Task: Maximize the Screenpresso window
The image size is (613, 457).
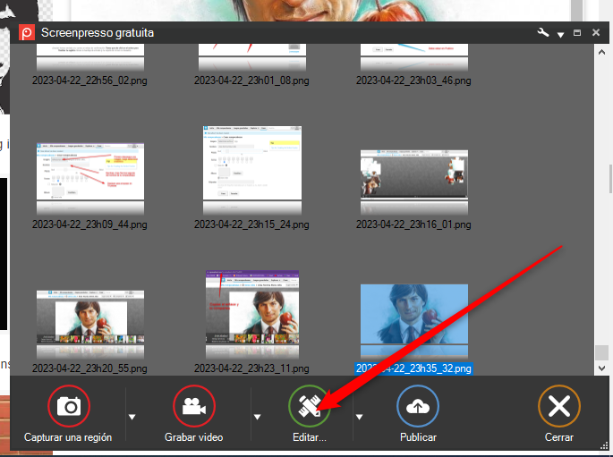Action: pyautogui.click(x=577, y=33)
